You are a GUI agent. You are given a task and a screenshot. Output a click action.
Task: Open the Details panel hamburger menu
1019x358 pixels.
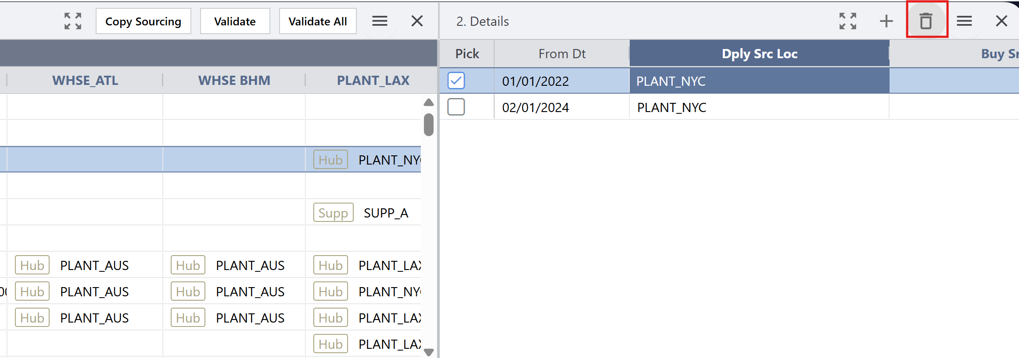(x=964, y=21)
